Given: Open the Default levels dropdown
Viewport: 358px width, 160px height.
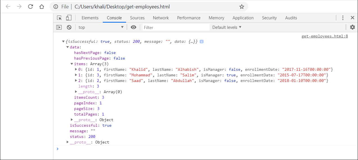Looking at the screenshot, I should 227,27.
